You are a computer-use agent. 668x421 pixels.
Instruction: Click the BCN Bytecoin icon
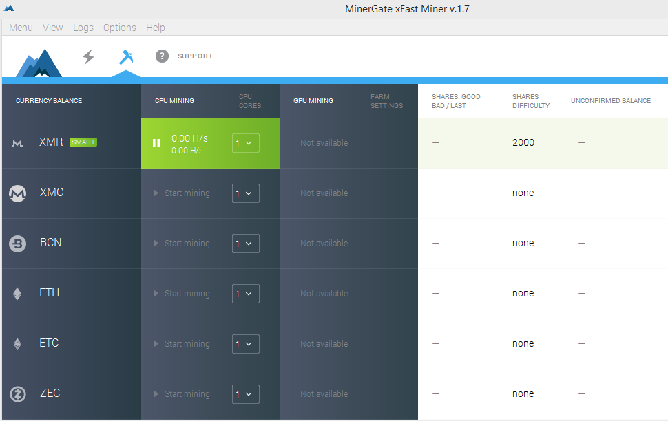point(17,244)
